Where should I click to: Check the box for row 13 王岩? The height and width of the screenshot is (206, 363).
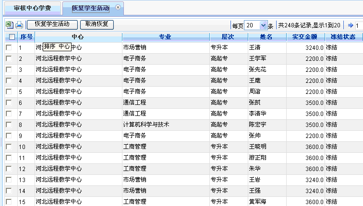9,180
